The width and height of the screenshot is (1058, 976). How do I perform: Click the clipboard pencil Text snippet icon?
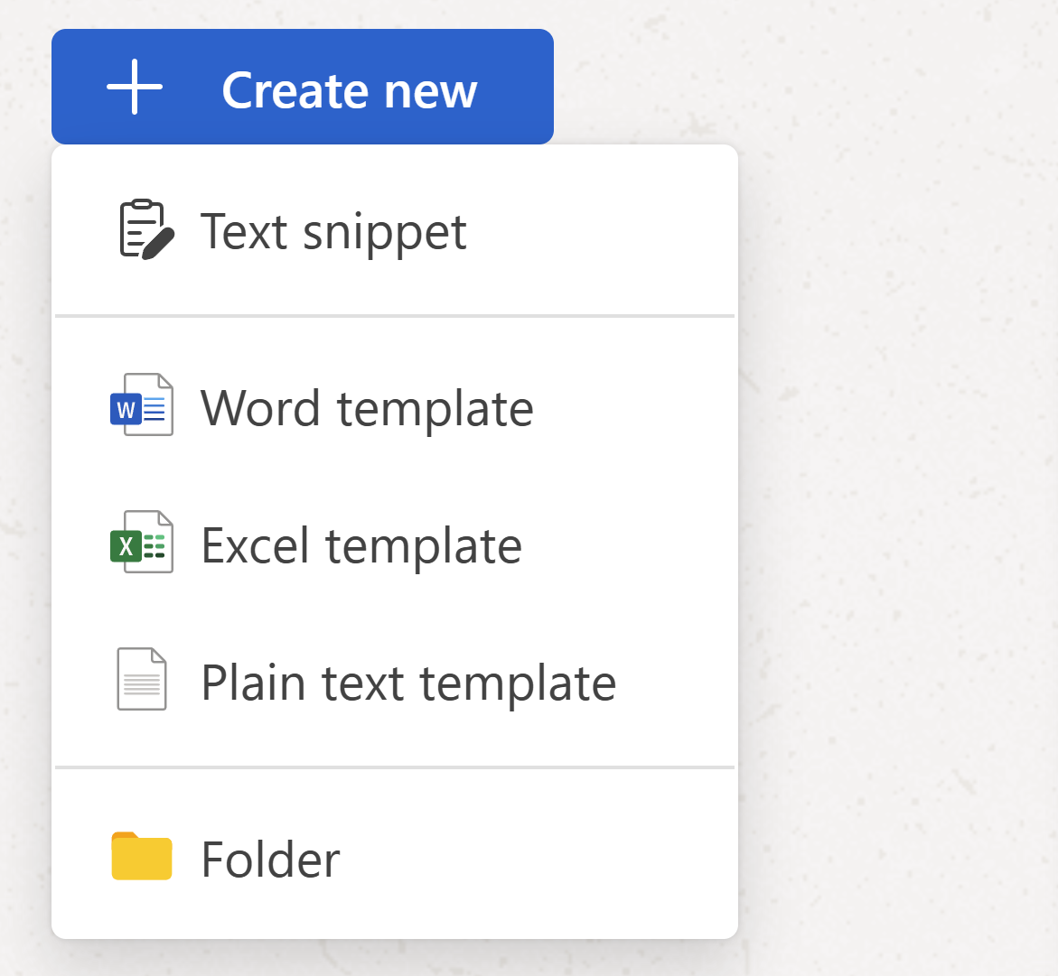[x=146, y=229]
